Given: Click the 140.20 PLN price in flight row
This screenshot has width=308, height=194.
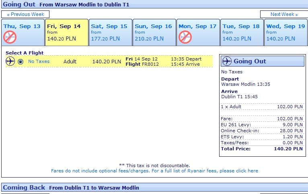Looking at the screenshot, I should (107, 61).
